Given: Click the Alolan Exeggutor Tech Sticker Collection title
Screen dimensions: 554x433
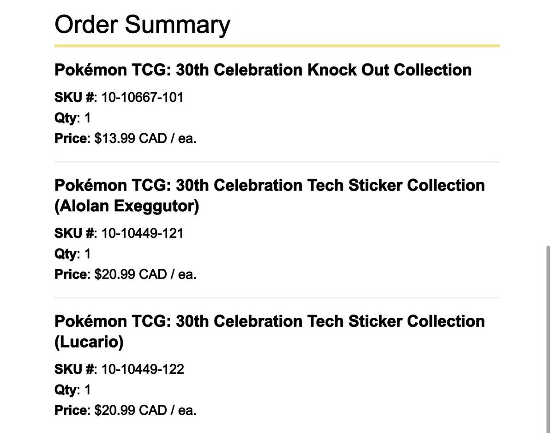Looking at the screenshot, I should [x=270, y=196].
